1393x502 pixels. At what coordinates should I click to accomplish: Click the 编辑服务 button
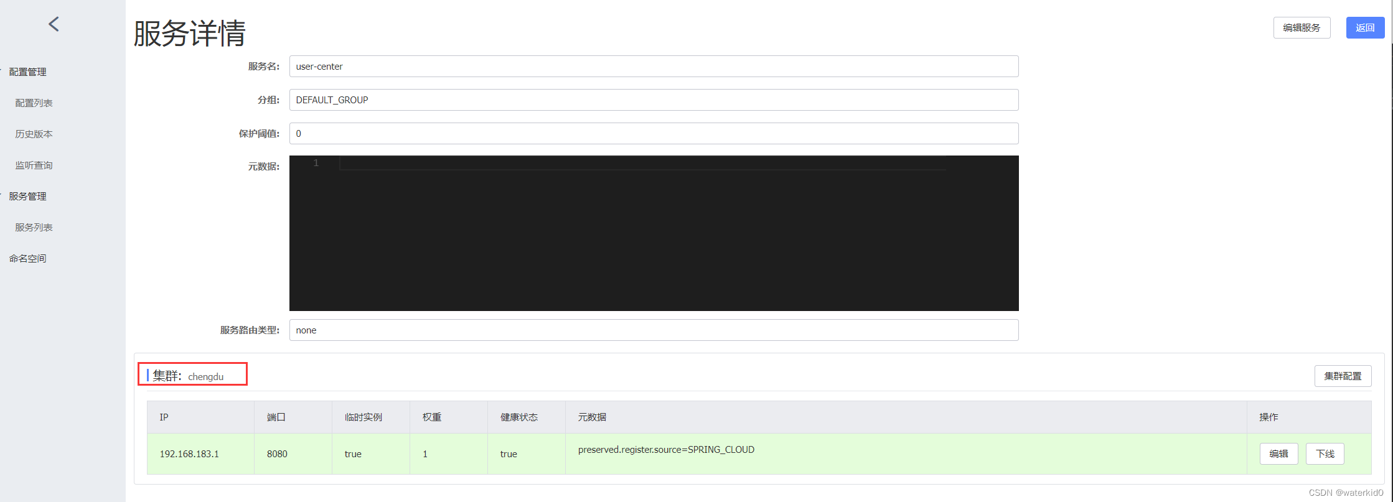pyautogui.click(x=1302, y=28)
